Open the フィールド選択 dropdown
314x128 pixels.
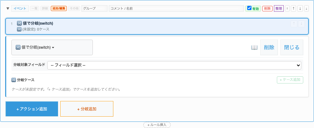coord(174,65)
